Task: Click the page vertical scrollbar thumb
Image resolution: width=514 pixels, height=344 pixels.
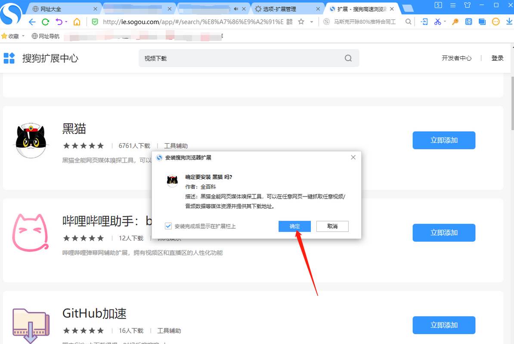Action: (x=512, y=103)
